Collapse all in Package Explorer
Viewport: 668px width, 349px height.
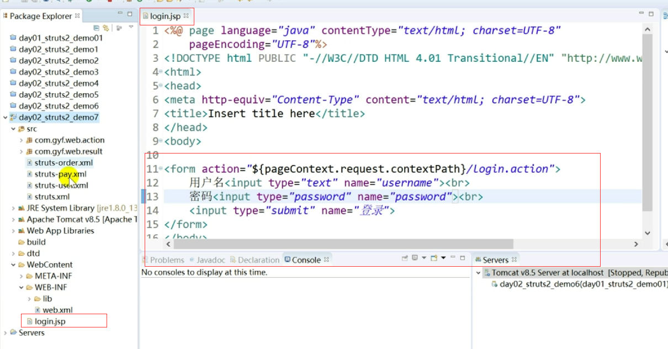97,27
